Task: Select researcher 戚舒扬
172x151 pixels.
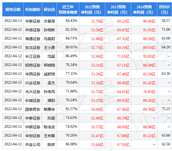Action: click(x=49, y=74)
